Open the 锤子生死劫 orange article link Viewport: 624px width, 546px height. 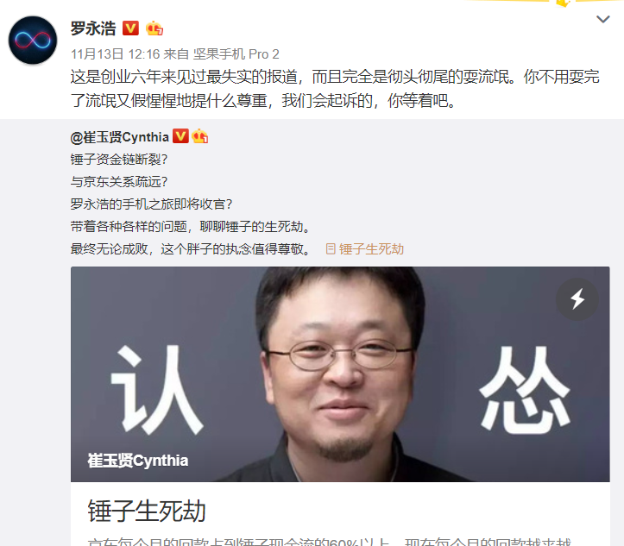tap(371, 249)
